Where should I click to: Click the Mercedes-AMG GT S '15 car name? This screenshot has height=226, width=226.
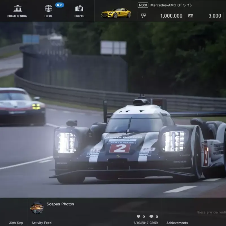[x=171, y=5]
